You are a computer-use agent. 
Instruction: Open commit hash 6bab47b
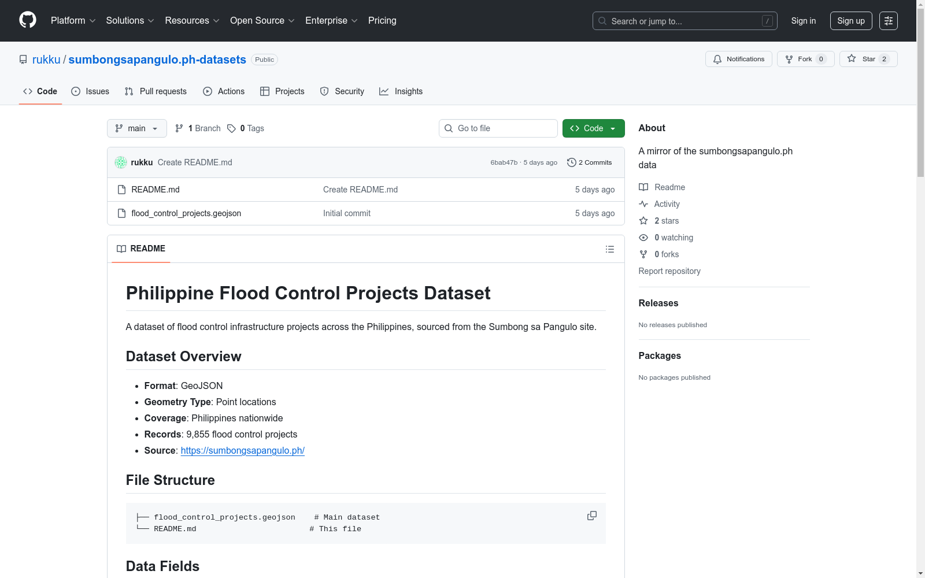tap(504, 162)
